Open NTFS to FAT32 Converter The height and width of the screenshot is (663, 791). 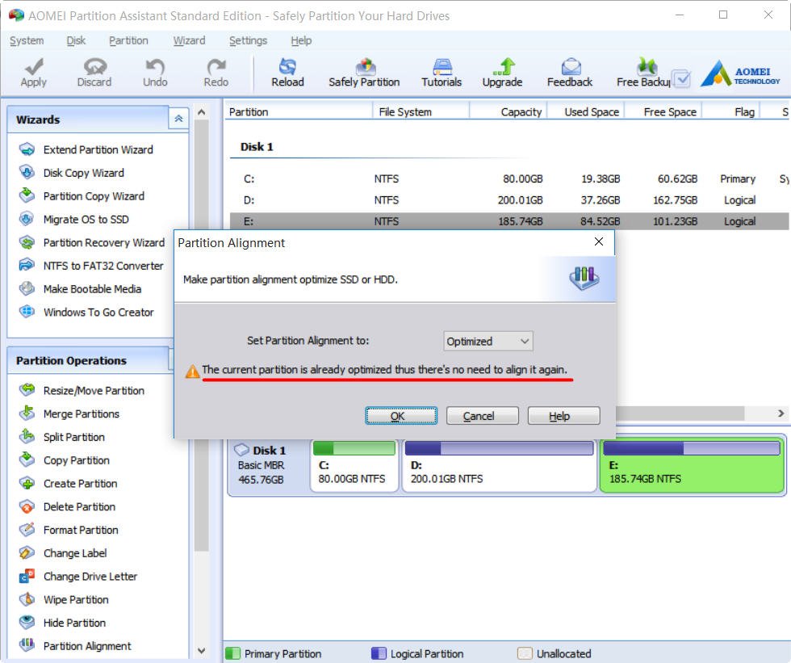(x=103, y=266)
